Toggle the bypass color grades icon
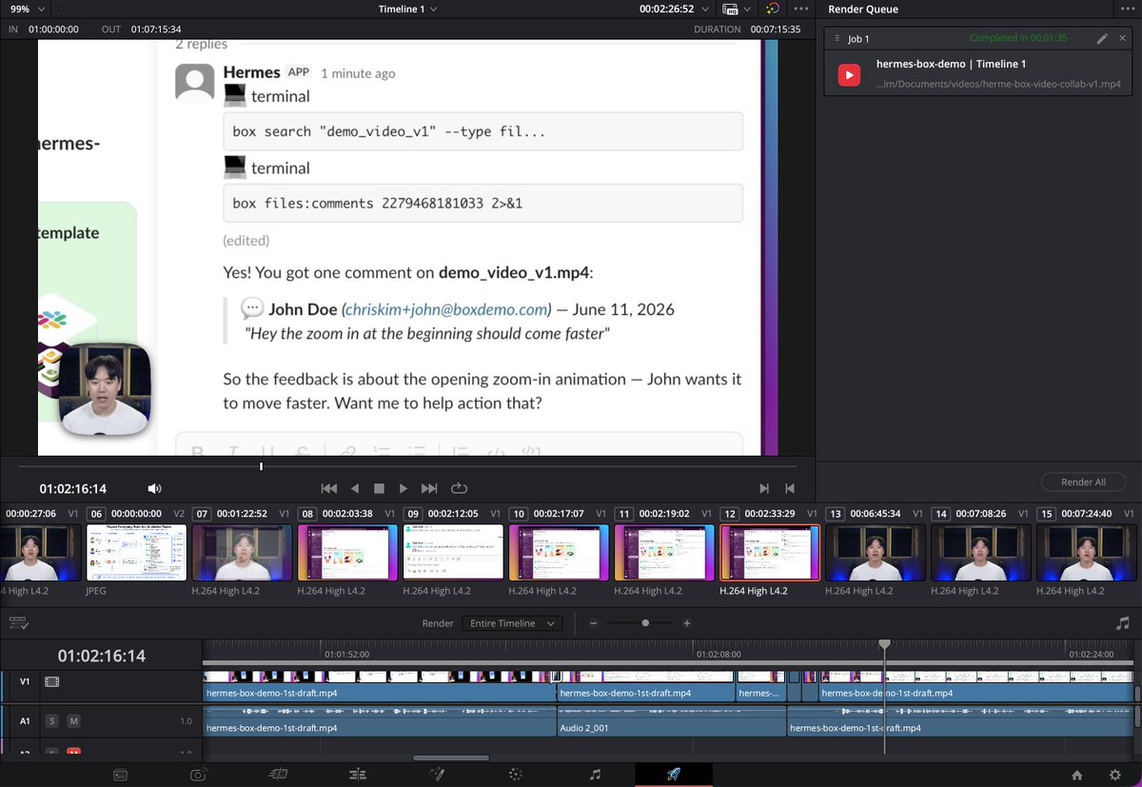Viewport: 1142px width, 787px height. coord(772,9)
